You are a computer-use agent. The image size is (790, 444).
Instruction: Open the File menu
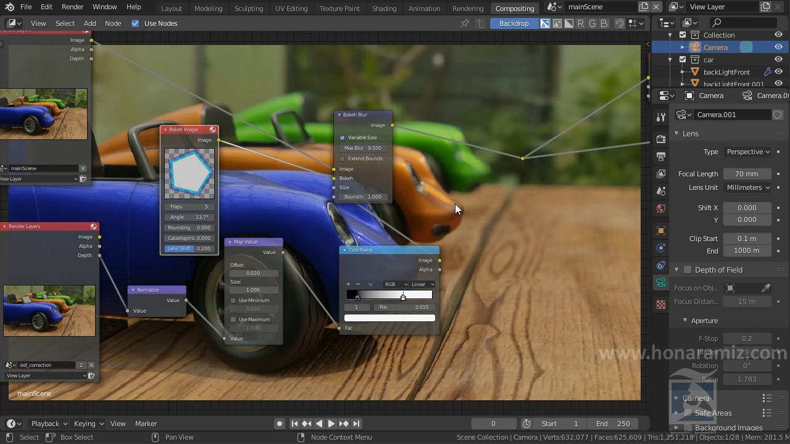coord(26,7)
